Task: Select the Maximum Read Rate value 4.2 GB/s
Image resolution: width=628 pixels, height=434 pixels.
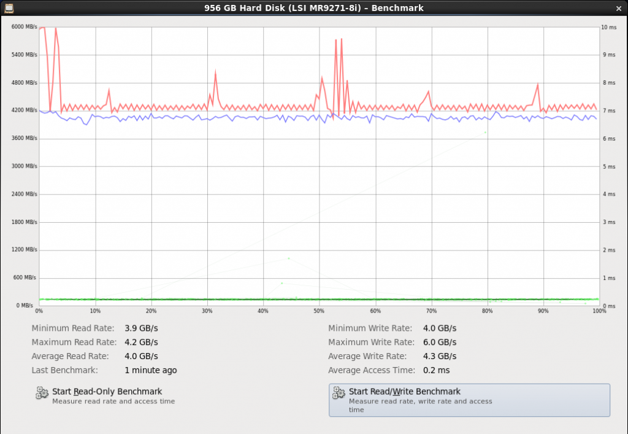Action: point(141,342)
